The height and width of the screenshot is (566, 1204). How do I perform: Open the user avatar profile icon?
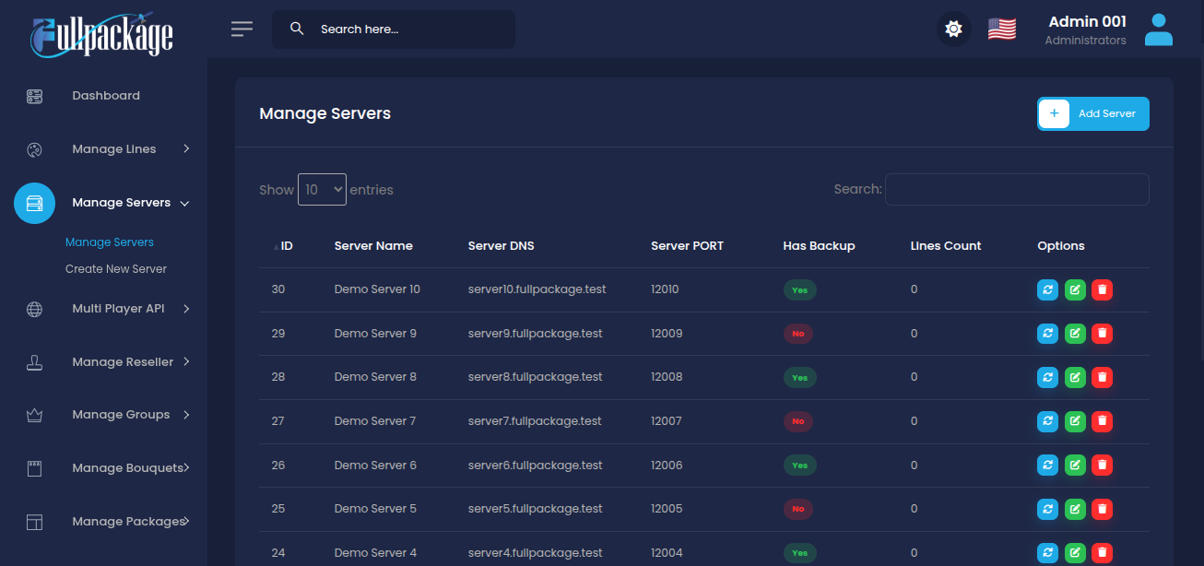[x=1159, y=29]
